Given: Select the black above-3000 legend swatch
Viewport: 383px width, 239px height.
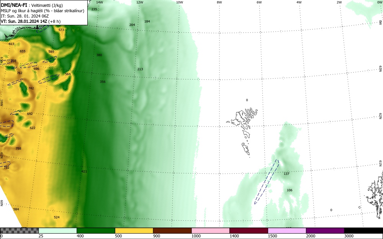Looking at the screenshot, I should coord(363,231).
